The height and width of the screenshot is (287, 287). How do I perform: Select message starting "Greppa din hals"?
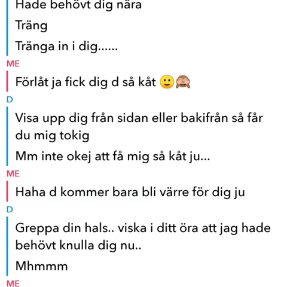[x=143, y=236]
